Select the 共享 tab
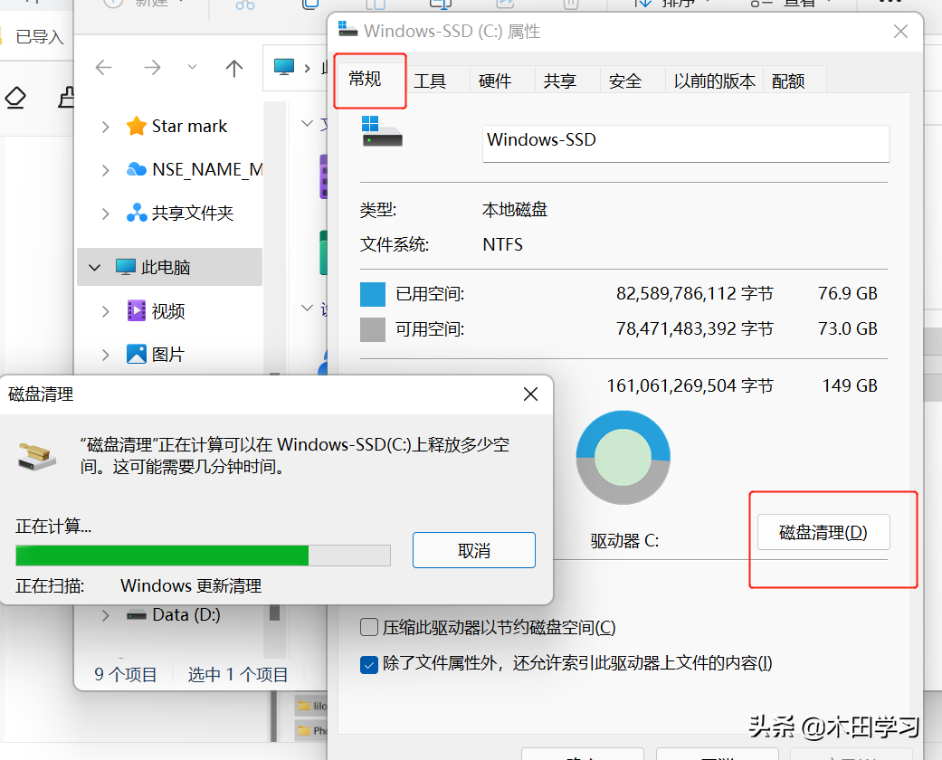The image size is (942, 760). point(560,81)
